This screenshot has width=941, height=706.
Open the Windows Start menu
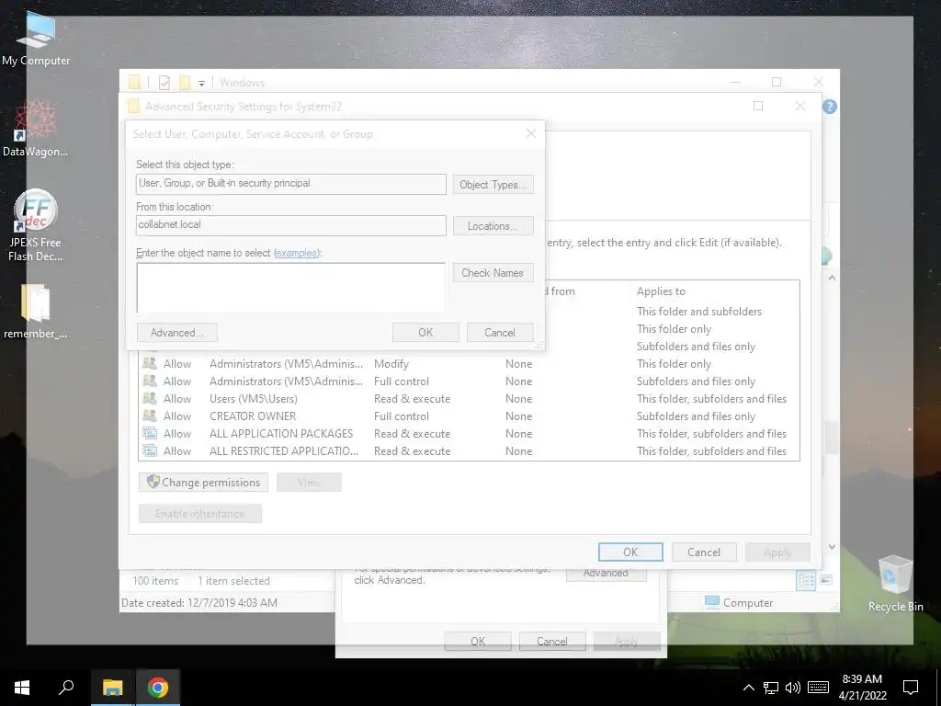[x=22, y=688]
